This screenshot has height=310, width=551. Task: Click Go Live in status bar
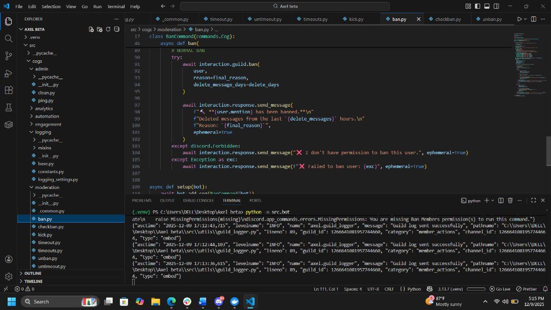pyautogui.click(x=499, y=289)
